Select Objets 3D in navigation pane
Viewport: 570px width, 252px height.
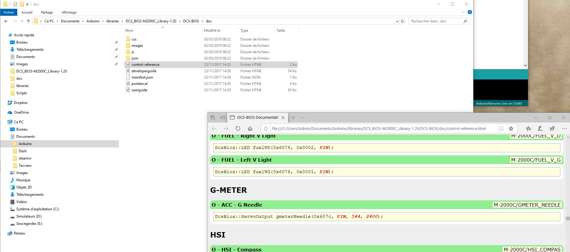point(24,187)
